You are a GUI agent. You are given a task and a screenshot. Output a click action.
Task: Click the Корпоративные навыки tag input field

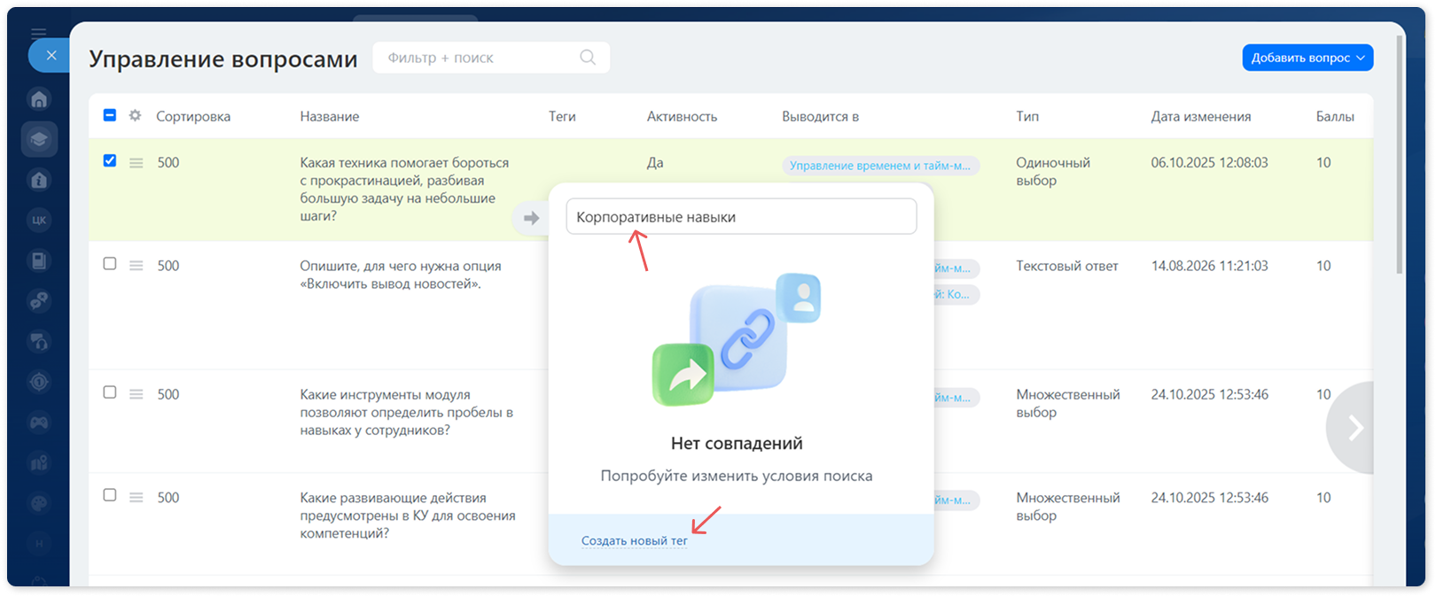click(741, 217)
